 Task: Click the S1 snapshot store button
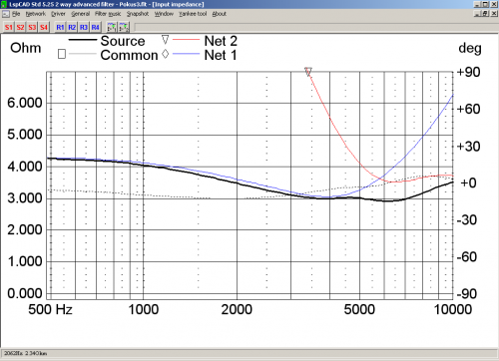coord(9,27)
